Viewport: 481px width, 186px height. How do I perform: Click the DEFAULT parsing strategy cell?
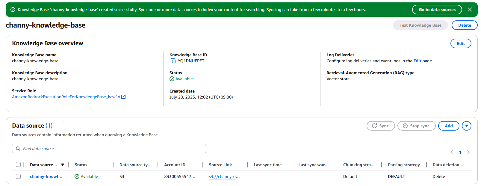(x=396, y=176)
